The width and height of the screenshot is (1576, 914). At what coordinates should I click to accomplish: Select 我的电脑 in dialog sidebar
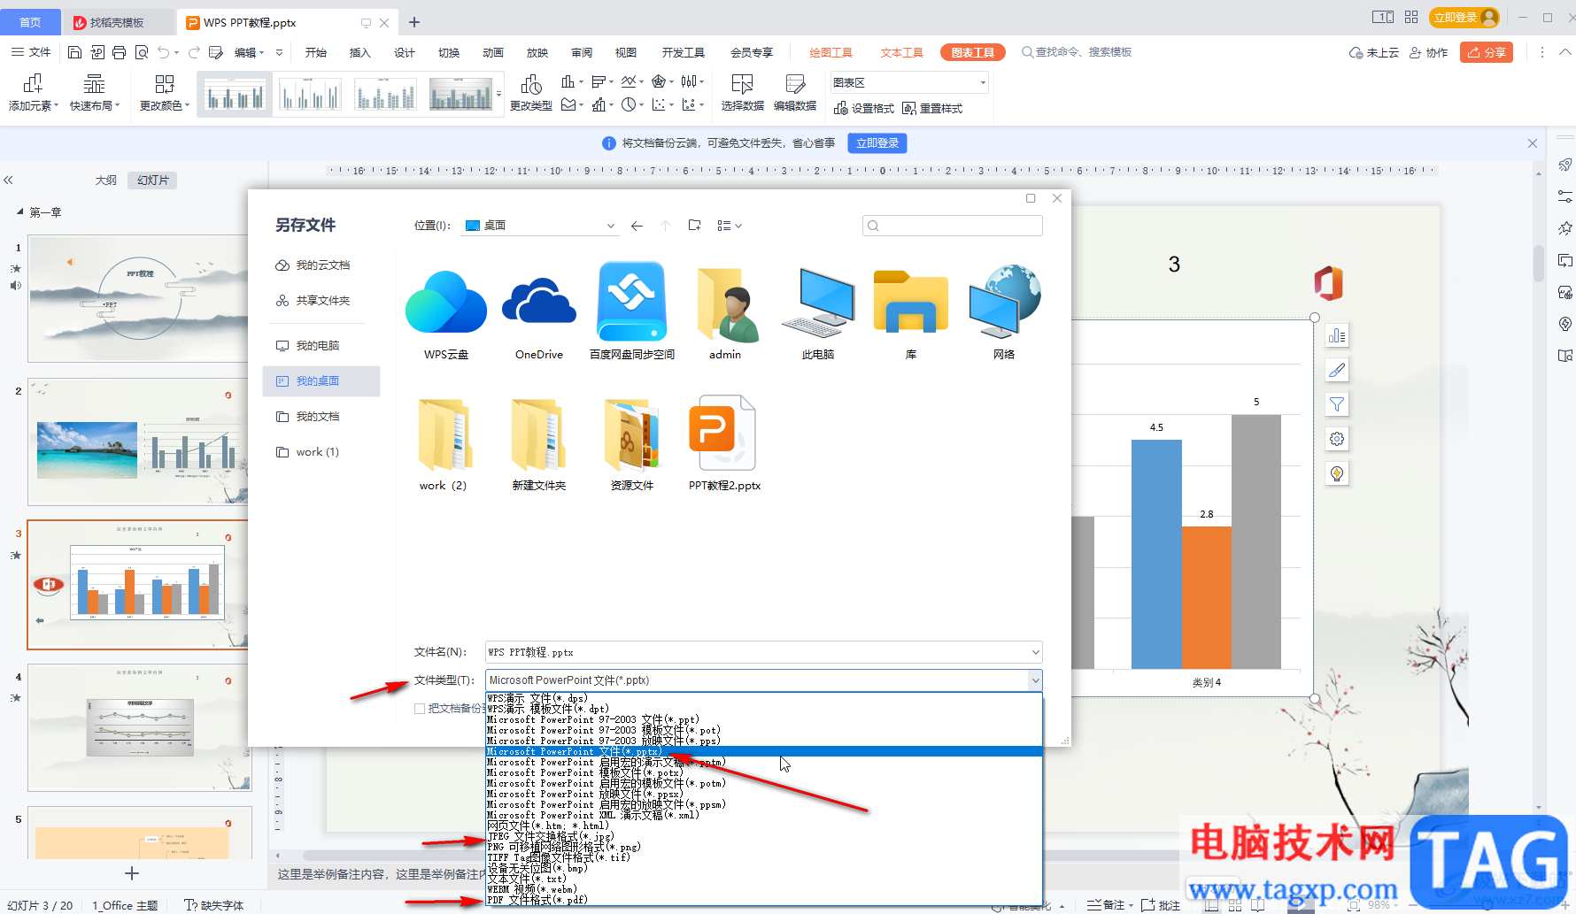click(308, 346)
